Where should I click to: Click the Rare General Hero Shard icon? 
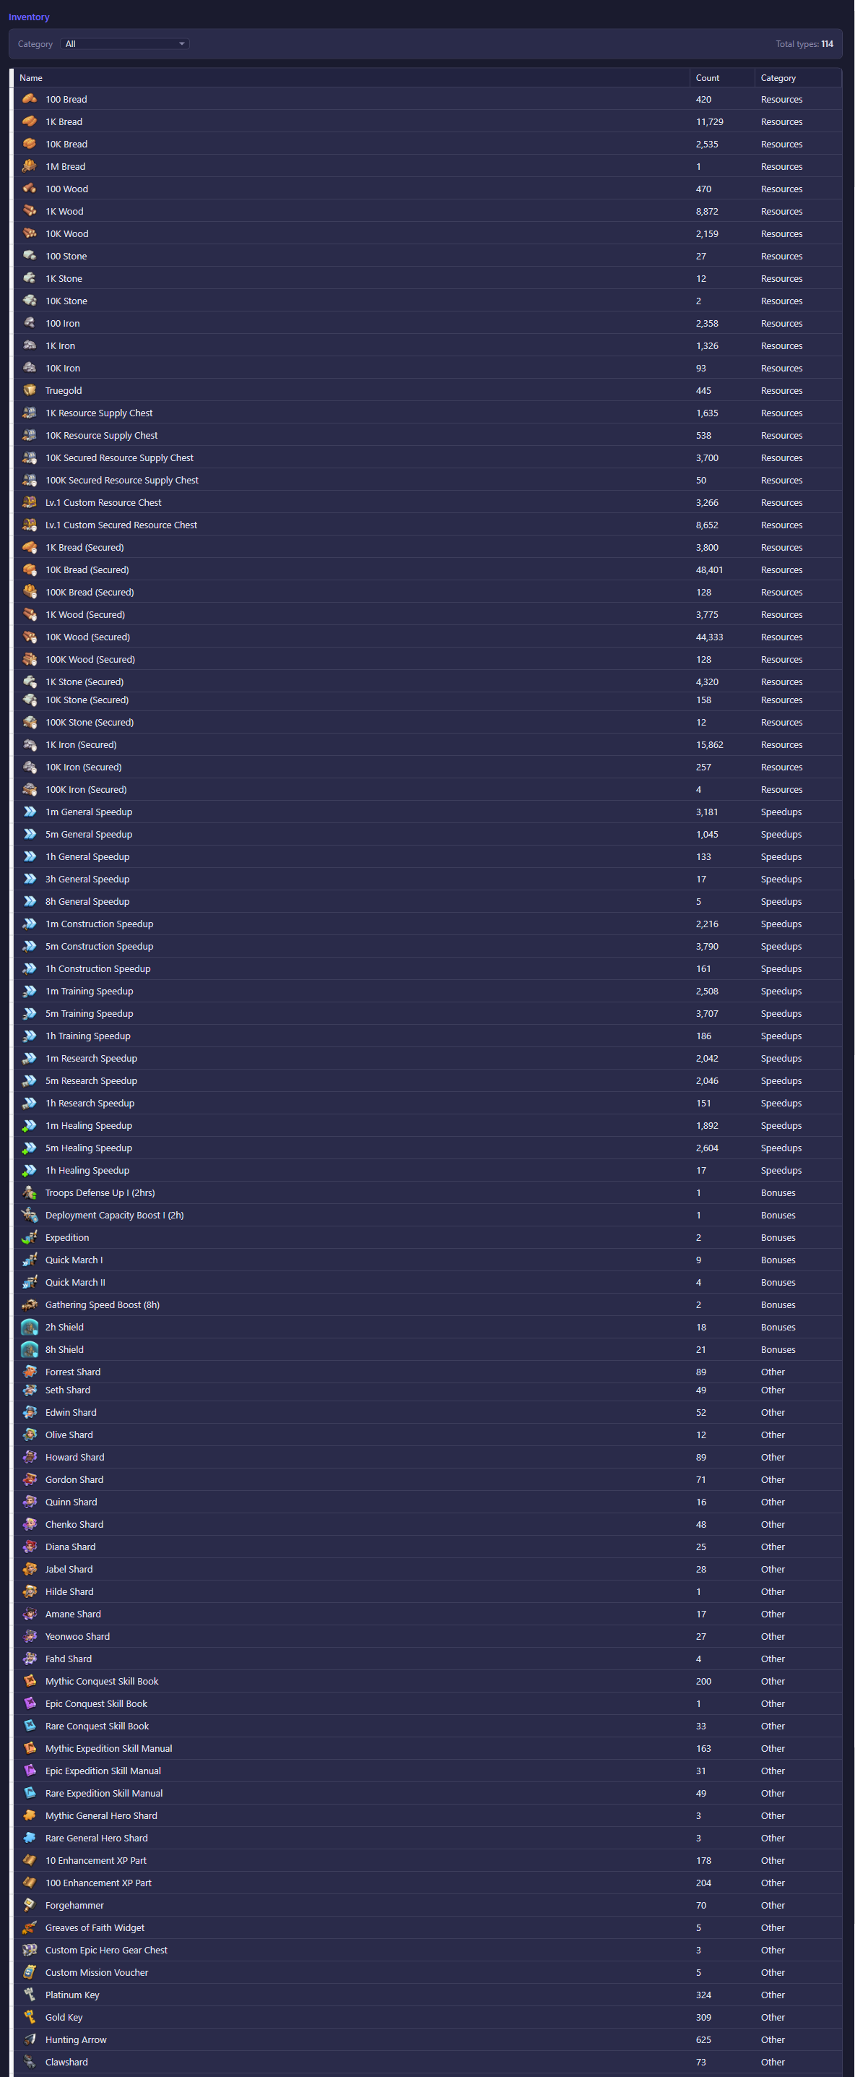[x=30, y=1839]
